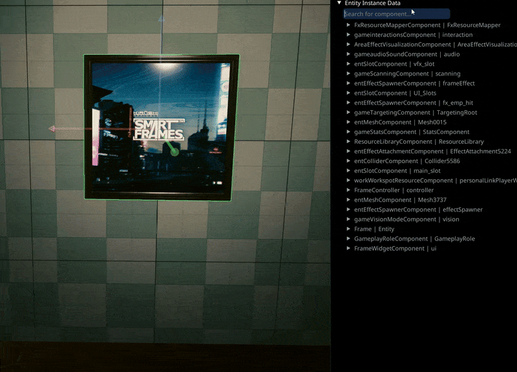
Task: Open the ResourceLibraryComponent entry
Action: tap(419, 141)
